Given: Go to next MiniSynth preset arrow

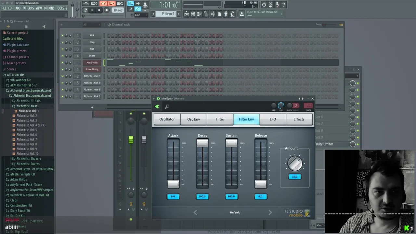Looking at the screenshot, I should (x=270, y=212).
